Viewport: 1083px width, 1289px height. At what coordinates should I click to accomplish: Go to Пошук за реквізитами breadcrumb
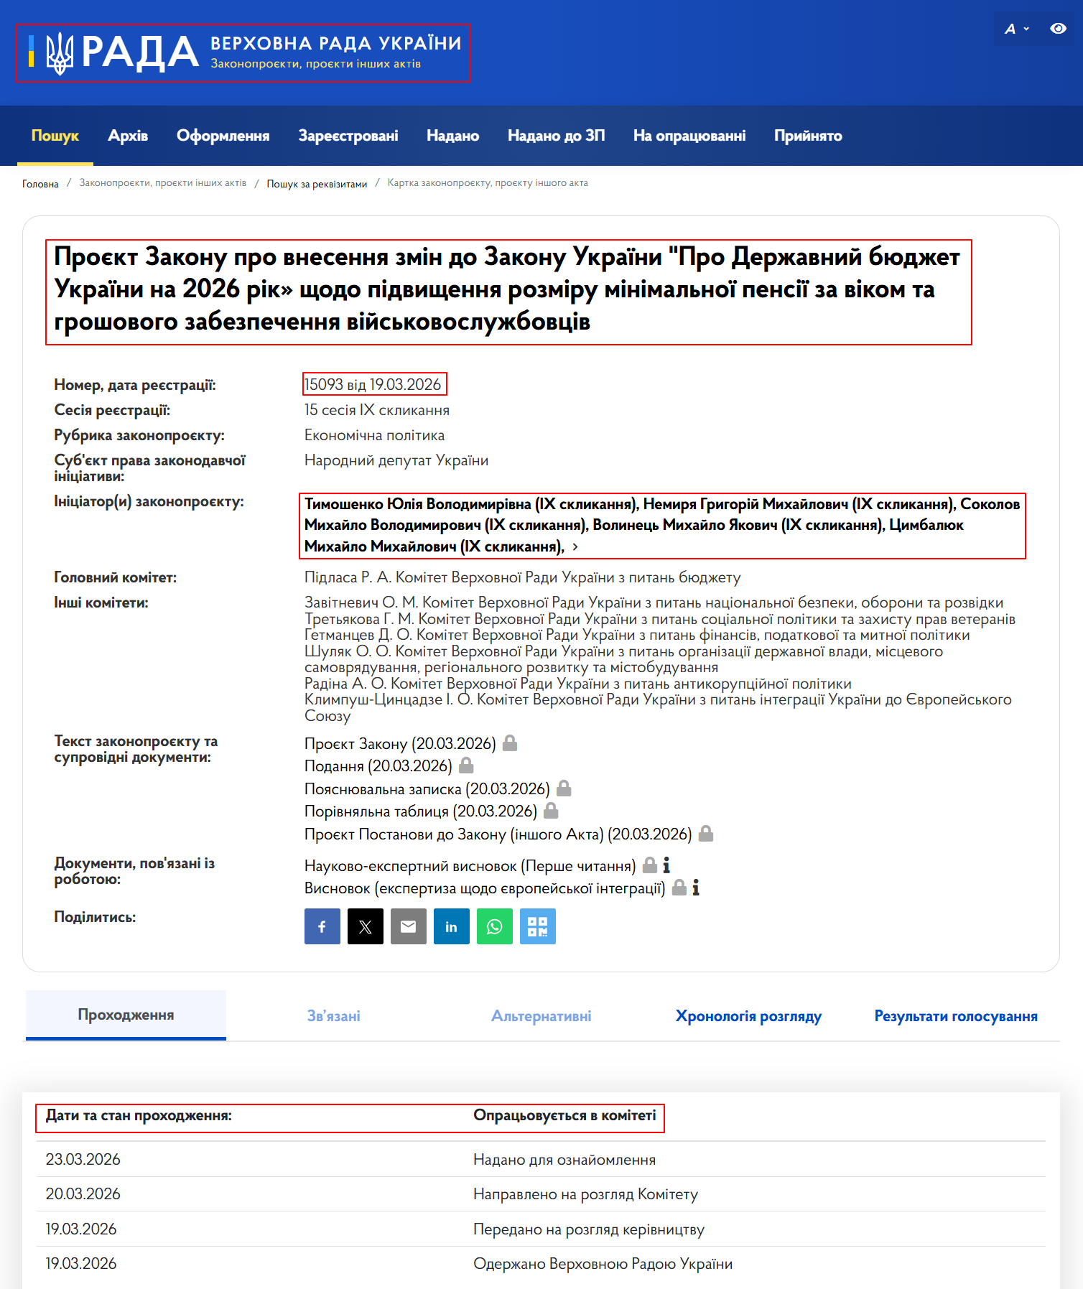[317, 184]
